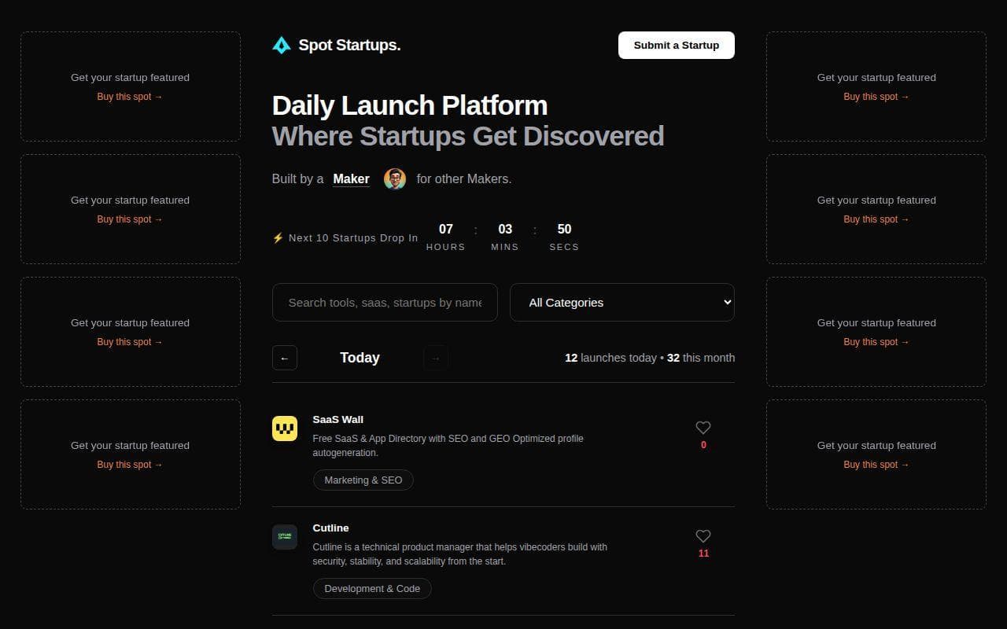Go to previous day with left arrow
The image size is (1007, 629).
[284, 357]
